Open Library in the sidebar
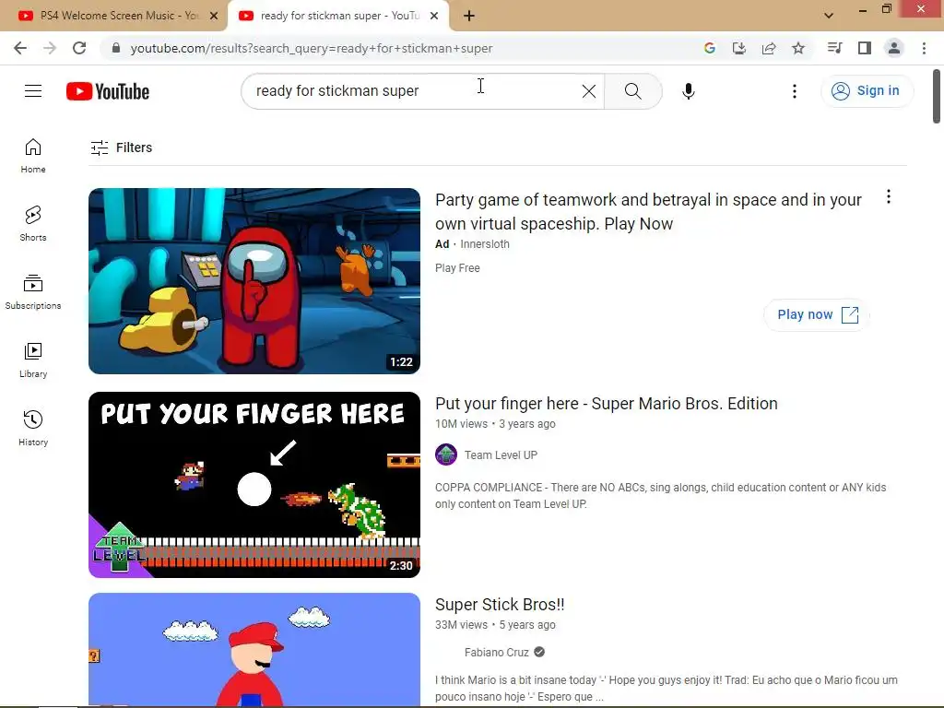 click(x=33, y=360)
